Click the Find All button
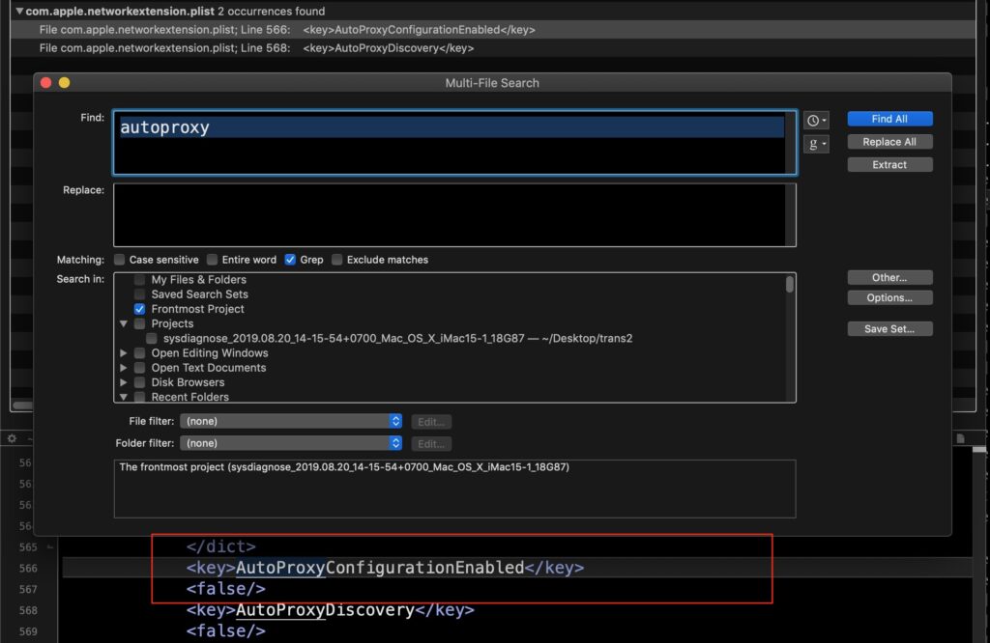 coord(889,119)
